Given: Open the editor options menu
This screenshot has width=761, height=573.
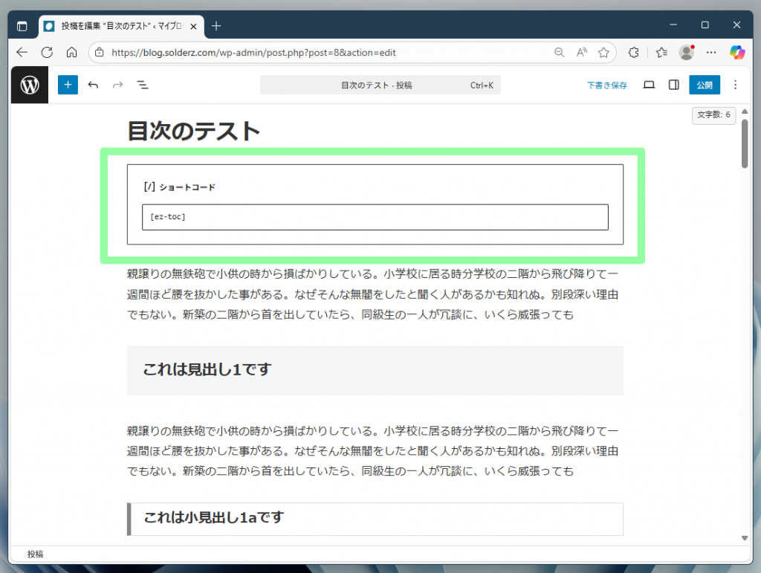Looking at the screenshot, I should click(734, 85).
